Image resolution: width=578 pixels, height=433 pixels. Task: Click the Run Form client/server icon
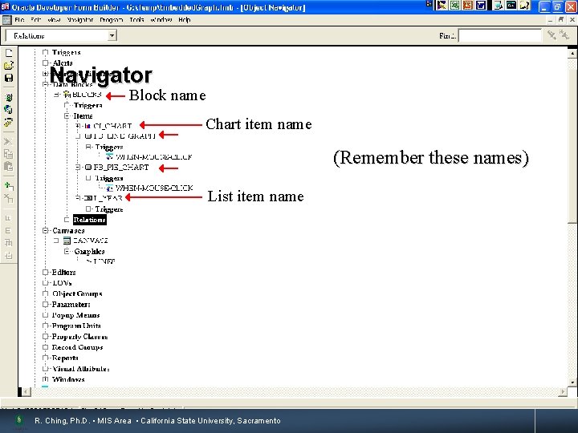coord(9,98)
